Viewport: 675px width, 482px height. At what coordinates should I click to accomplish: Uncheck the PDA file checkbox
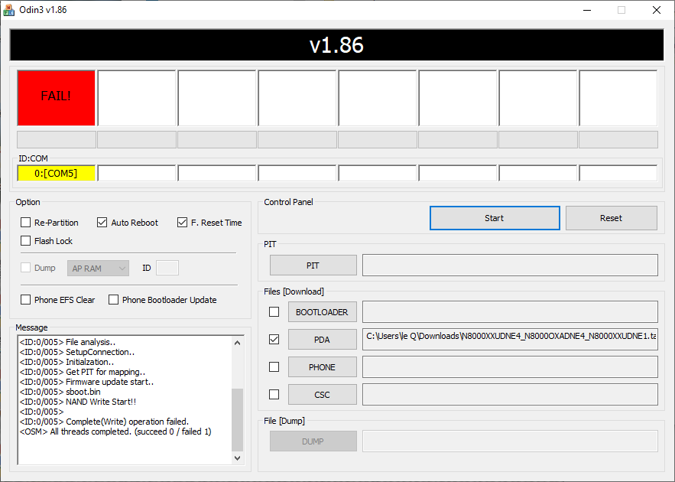(274, 340)
